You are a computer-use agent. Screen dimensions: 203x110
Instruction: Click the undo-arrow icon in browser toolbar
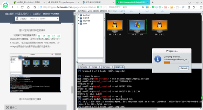pyautogui.click(x=194, y=7)
